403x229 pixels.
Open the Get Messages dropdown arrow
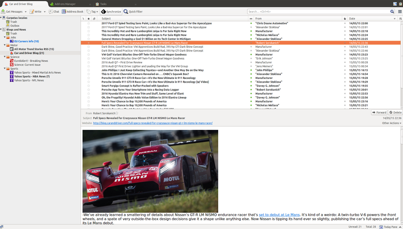25,12
